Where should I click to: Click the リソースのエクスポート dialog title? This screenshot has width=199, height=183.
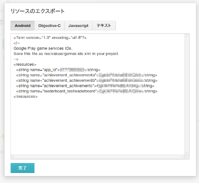37,11
